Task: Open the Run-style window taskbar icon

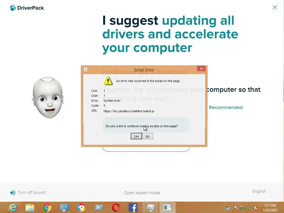Action: tap(98, 207)
